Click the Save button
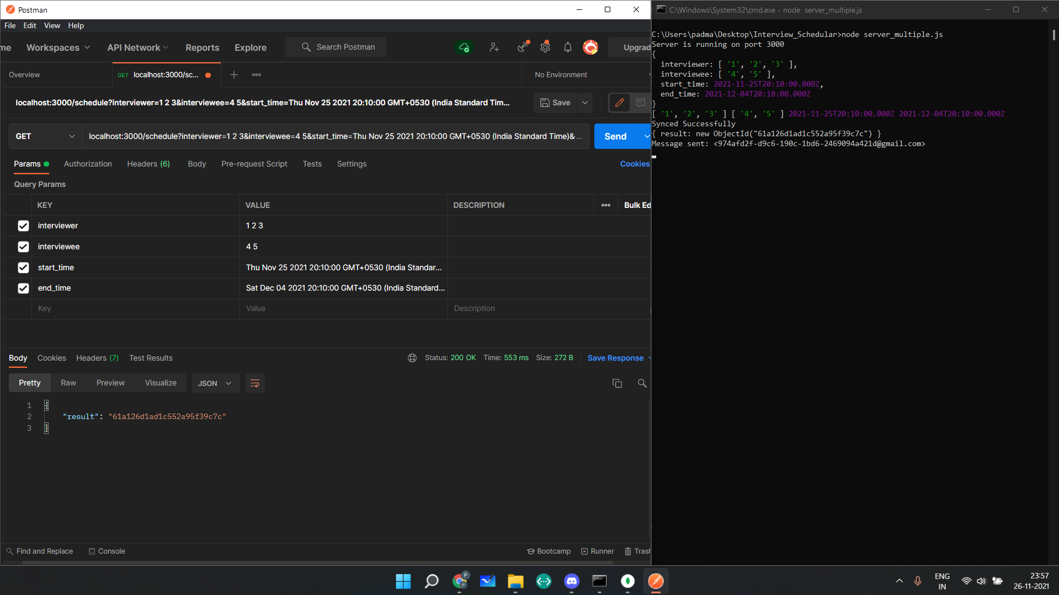Image resolution: width=1059 pixels, height=595 pixels. (555, 103)
